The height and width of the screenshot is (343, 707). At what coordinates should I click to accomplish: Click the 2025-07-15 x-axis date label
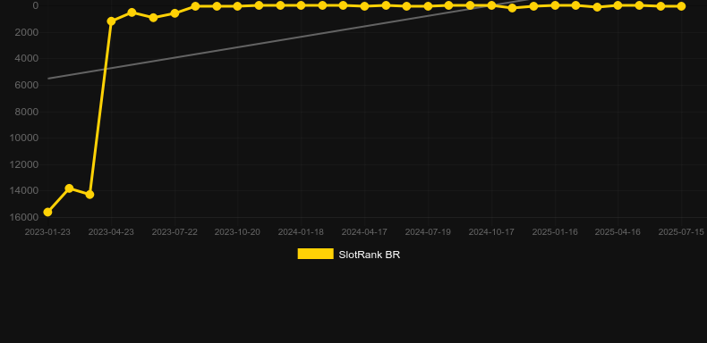tap(681, 232)
